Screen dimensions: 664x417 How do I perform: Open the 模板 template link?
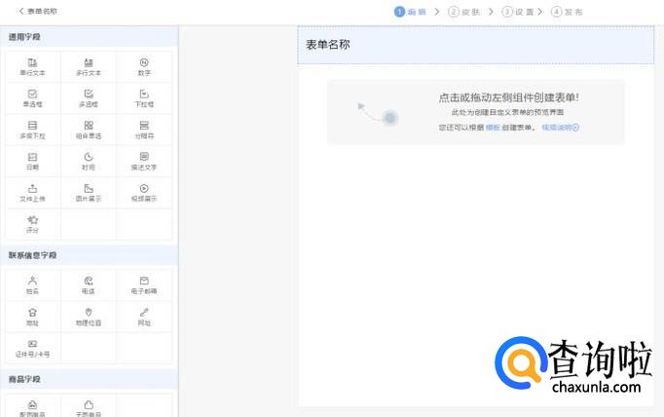[x=493, y=128]
